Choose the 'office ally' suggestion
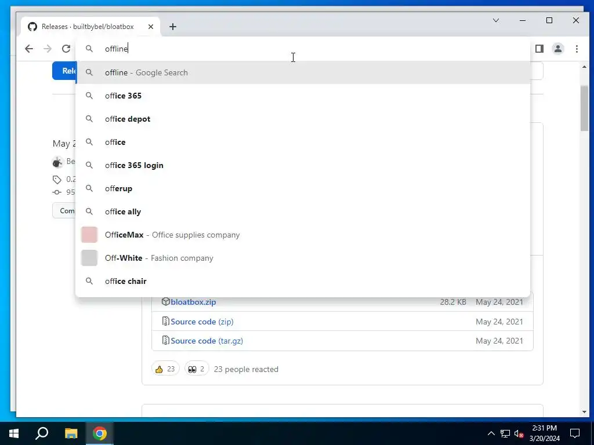The image size is (594, 445). [303, 211]
